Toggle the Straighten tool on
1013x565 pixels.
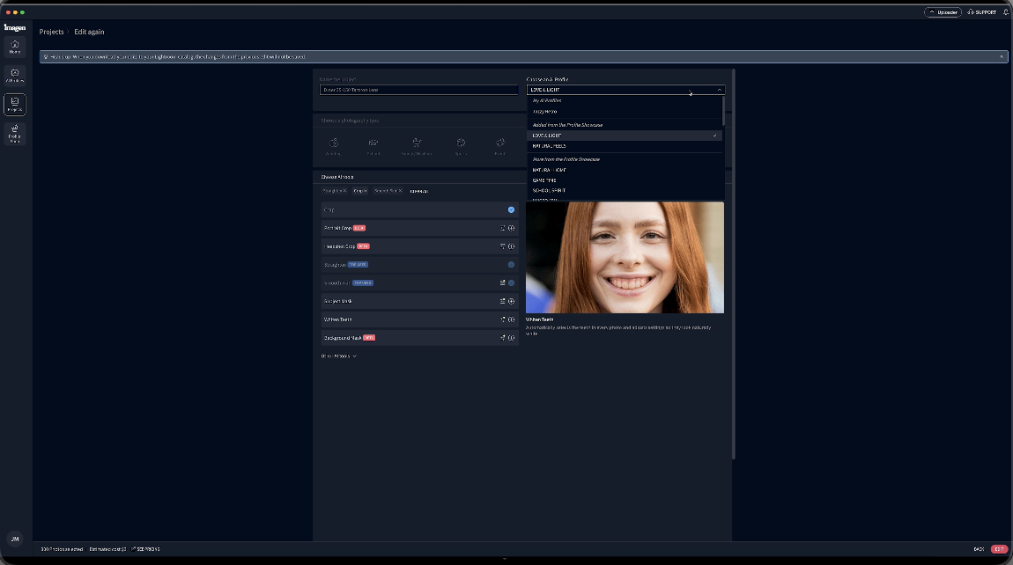pyautogui.click(x=510, y=263)
